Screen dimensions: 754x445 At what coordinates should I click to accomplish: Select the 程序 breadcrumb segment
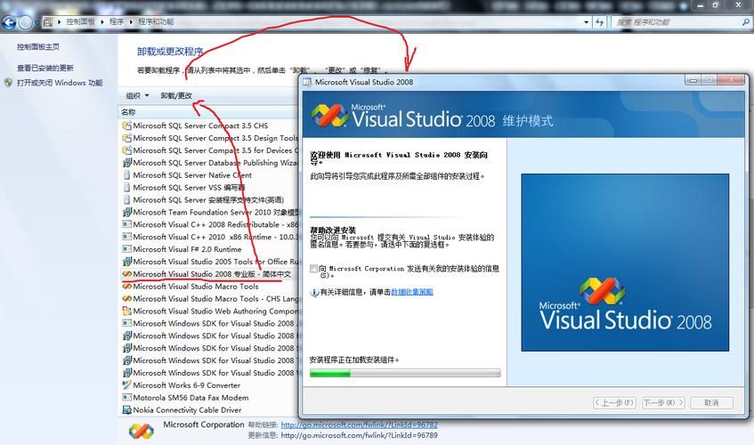pos(117,22)
